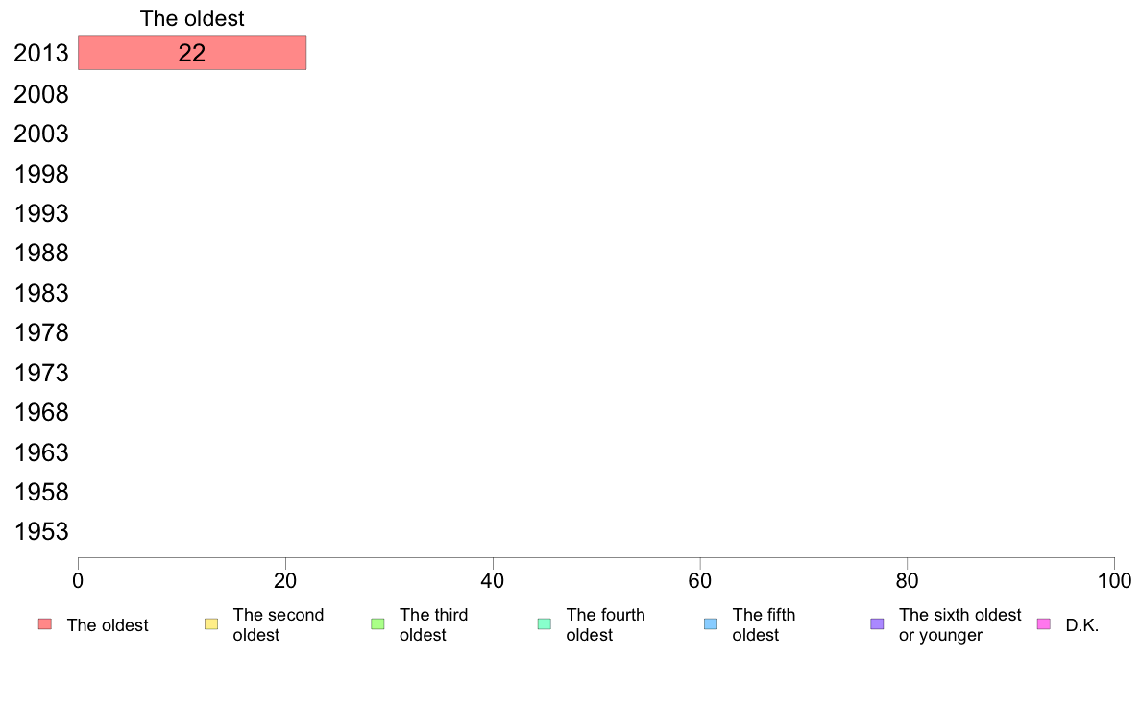This screenshot has width=1141, height=707.
Task: Click the yellow legend swatch for The second oldest
Action: click(211, 624)
